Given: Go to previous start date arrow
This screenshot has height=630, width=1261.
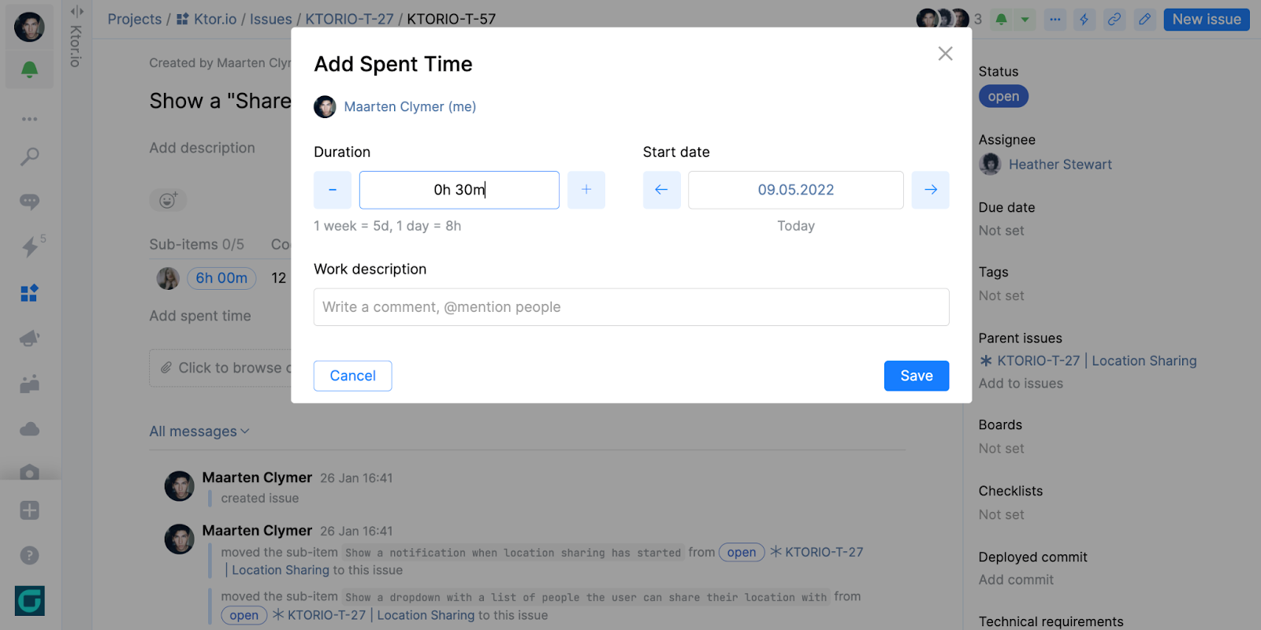Looking at the screenshot, I should click(661, 190).
